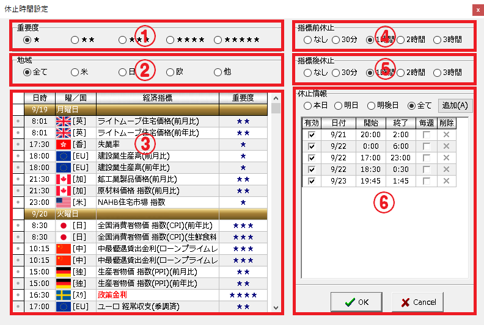Click the EU flag in ユーロ 経常収支 row

[64, 306]
